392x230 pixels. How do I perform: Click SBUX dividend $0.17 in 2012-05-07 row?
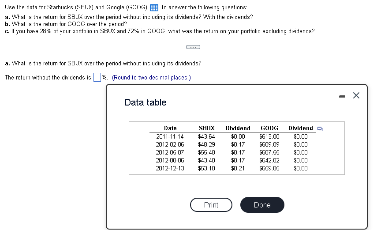pos(238,152)
